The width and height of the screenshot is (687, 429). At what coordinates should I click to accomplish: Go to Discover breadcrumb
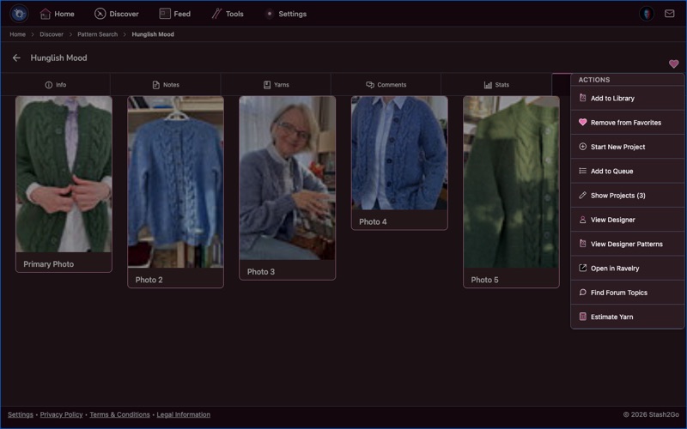52,34
